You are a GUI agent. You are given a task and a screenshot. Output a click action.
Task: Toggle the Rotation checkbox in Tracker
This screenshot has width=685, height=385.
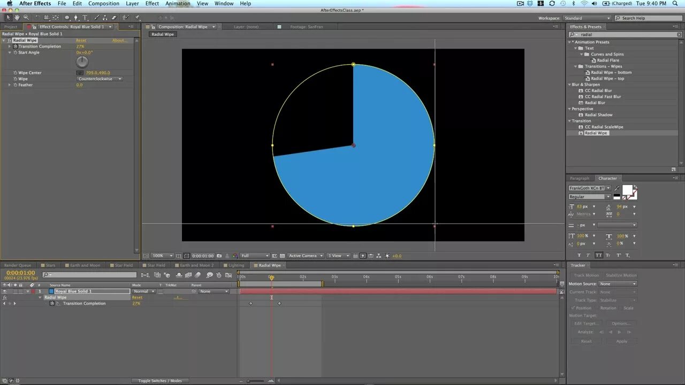597,308
